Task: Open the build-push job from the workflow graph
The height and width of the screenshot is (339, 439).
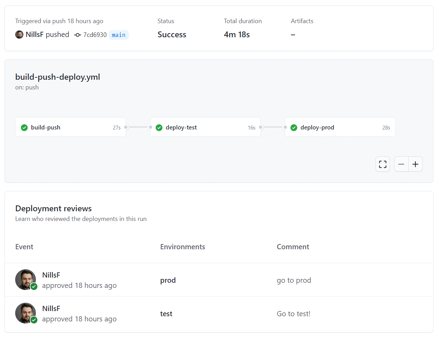Action: point(45,127)
